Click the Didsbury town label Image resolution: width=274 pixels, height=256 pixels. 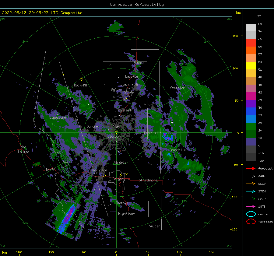tap(115, 136)
